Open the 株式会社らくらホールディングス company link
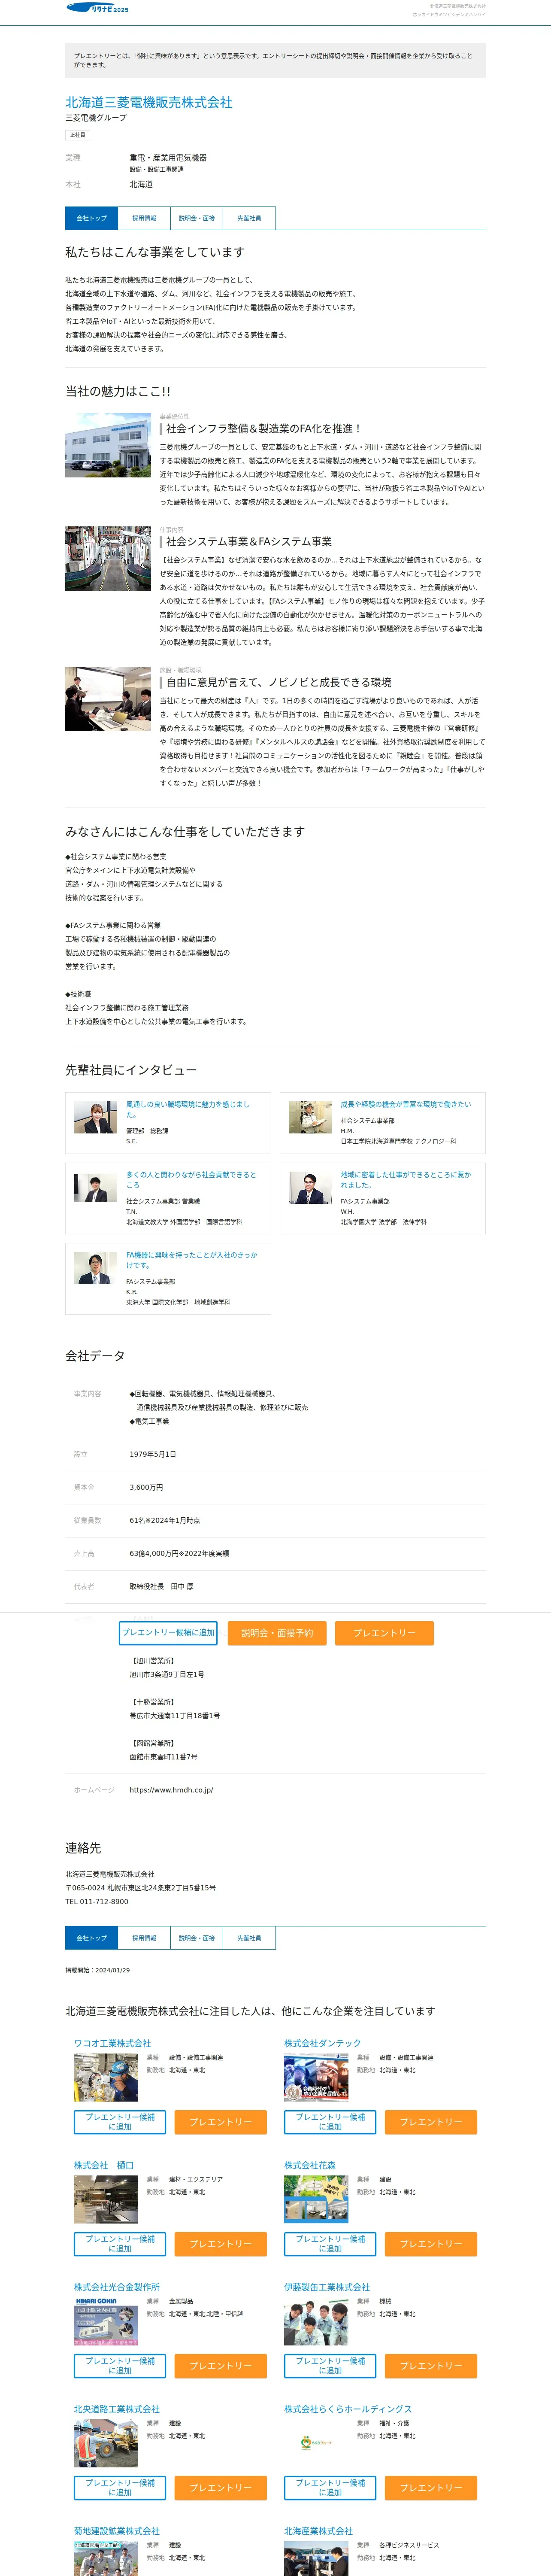 click(348, 2408)
